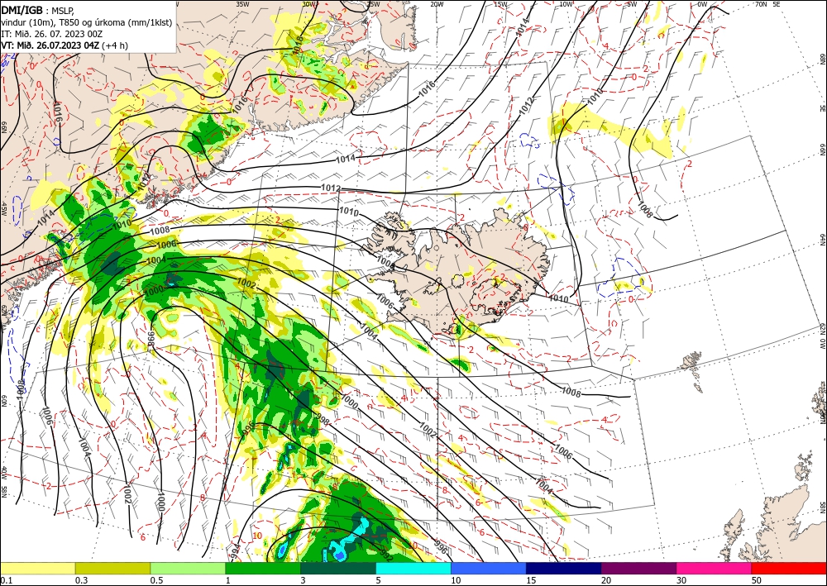Click the legend value 50

coord(757,580)
